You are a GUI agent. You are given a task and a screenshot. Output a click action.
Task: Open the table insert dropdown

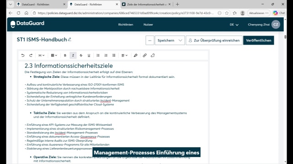(54, 56)
